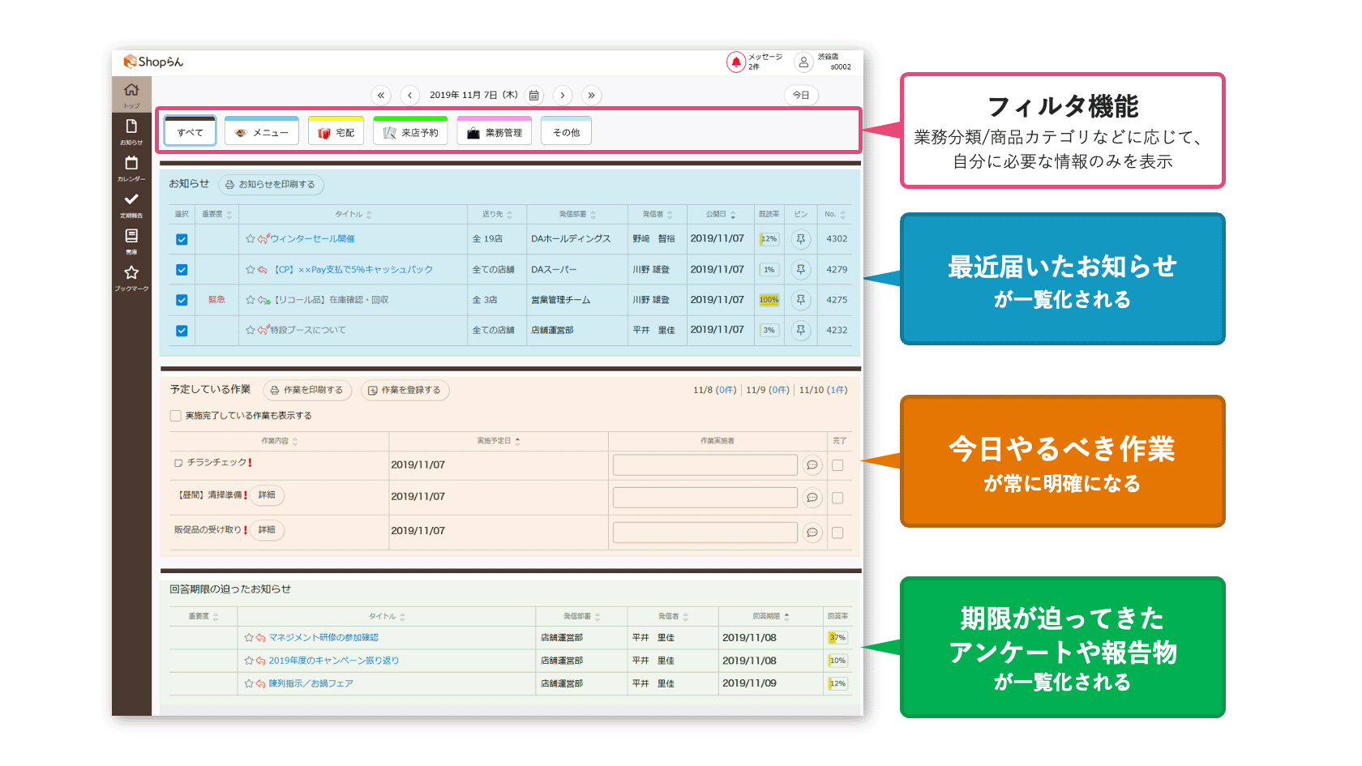Star the 特設ブースについて notice
The height and width of the screenshot is (766, 1362).
[251, 330]
